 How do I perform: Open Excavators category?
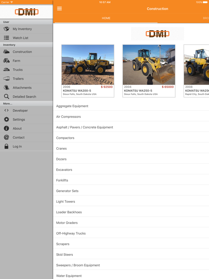coord(131,170)
